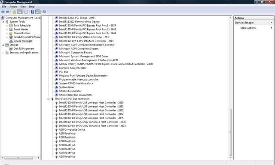Click the USB Composite Device plug icon
The height and width of the screenshot is (165, 275).
pos(56,130)
